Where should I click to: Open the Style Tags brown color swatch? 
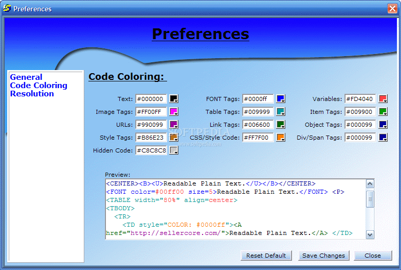[x=174, y=138]
